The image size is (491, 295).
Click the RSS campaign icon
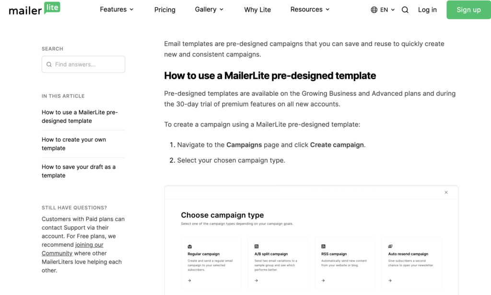tap(323, 246)
